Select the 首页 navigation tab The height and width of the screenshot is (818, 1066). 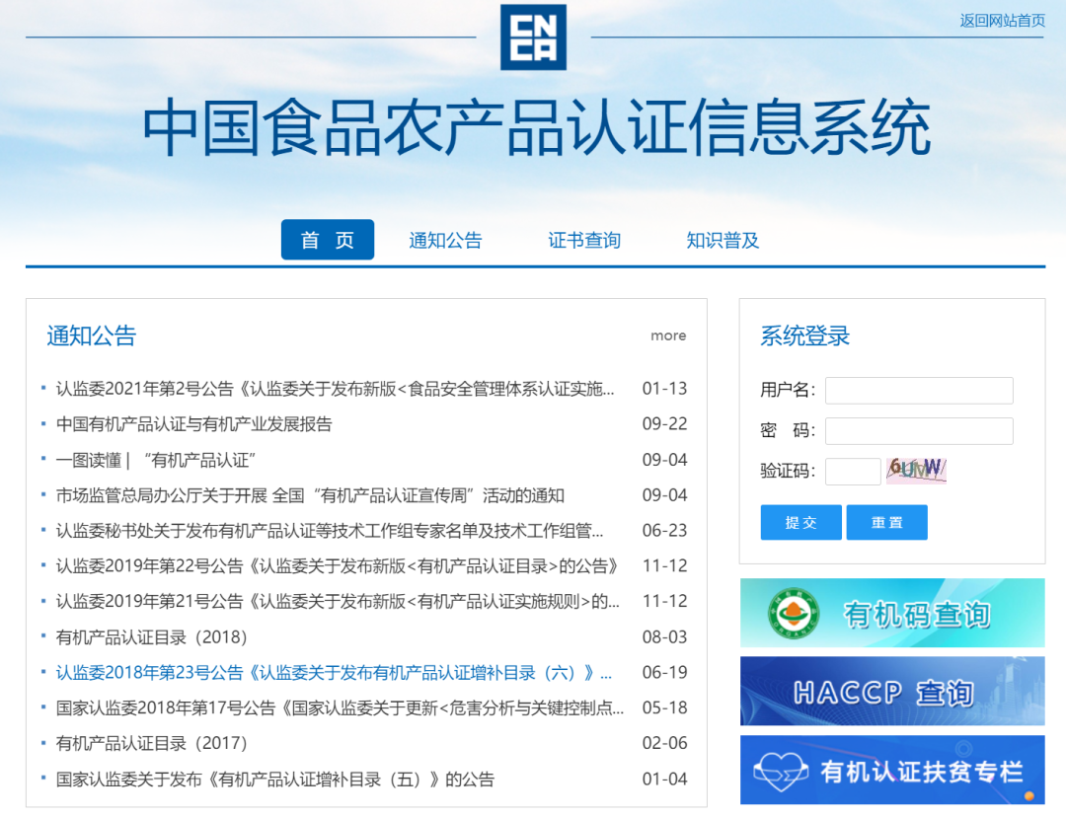(x=328, y=240)
